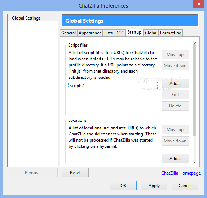Select the DCC tab
207x198 pixels.
coord(120,33)
